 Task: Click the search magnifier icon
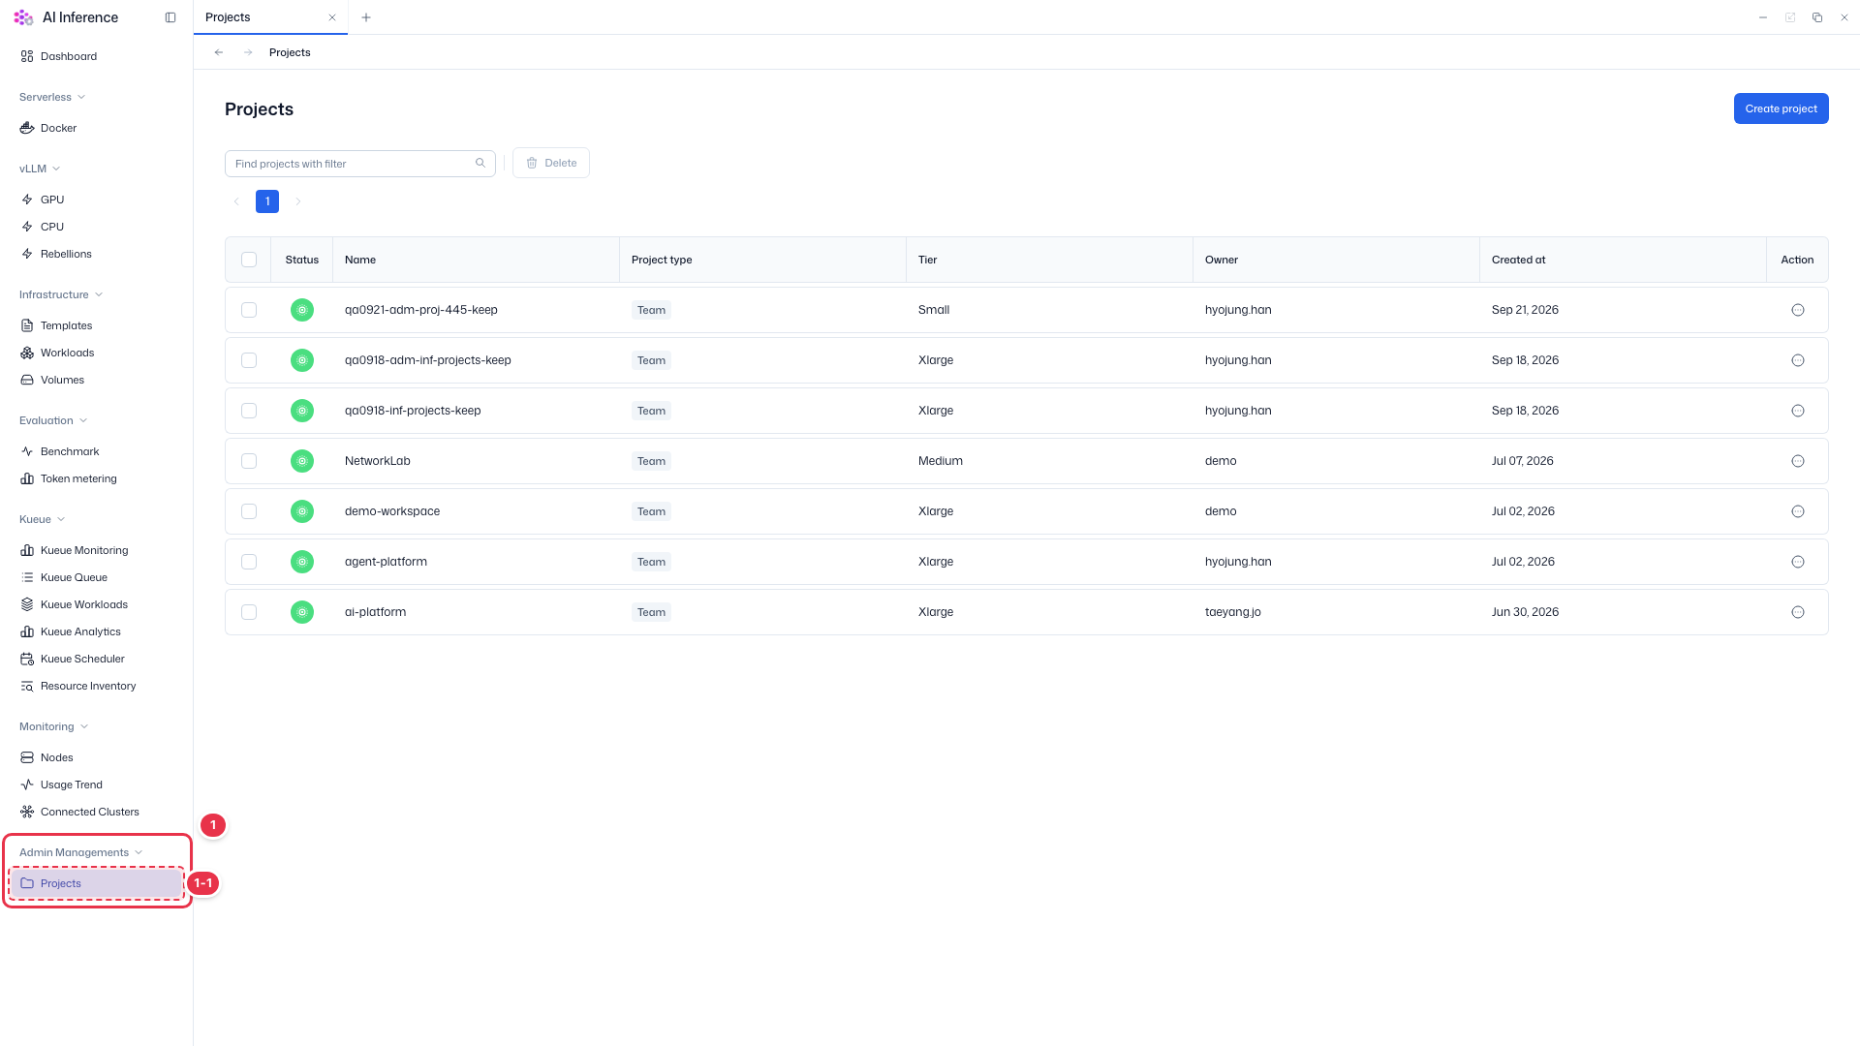[x=480, y=163]
